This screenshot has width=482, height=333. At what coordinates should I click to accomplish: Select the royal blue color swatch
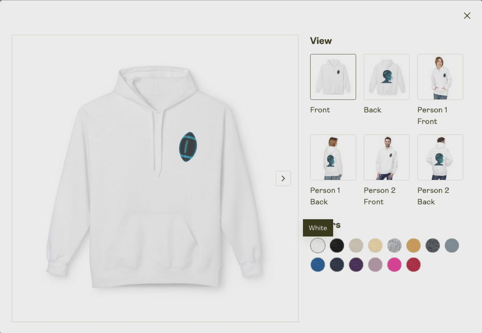[x=318, y=264]
